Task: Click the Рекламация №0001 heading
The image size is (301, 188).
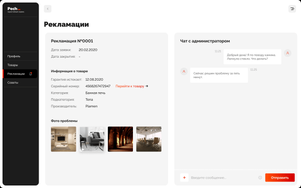Action: [x=72, y=41]
